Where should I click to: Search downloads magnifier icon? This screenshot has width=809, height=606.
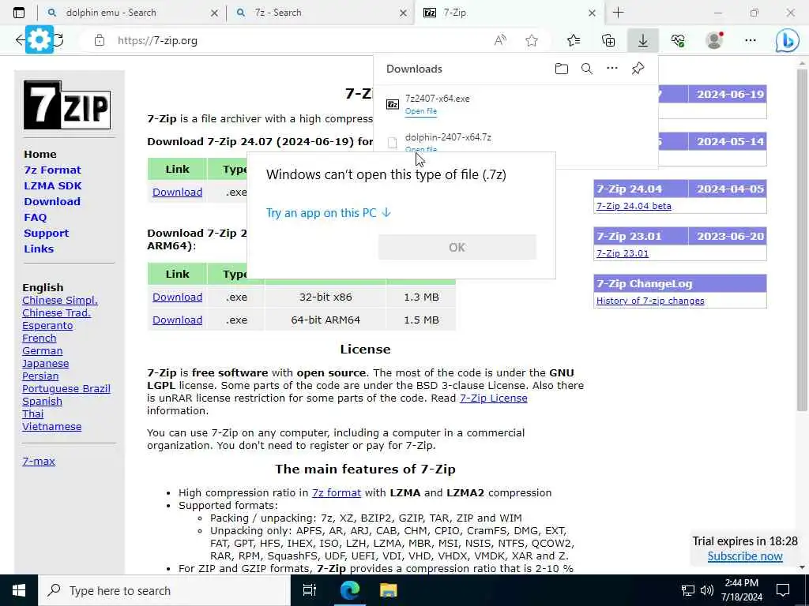[x=587, y=69]
